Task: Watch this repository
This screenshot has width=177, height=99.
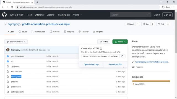Action: [130, 24]
